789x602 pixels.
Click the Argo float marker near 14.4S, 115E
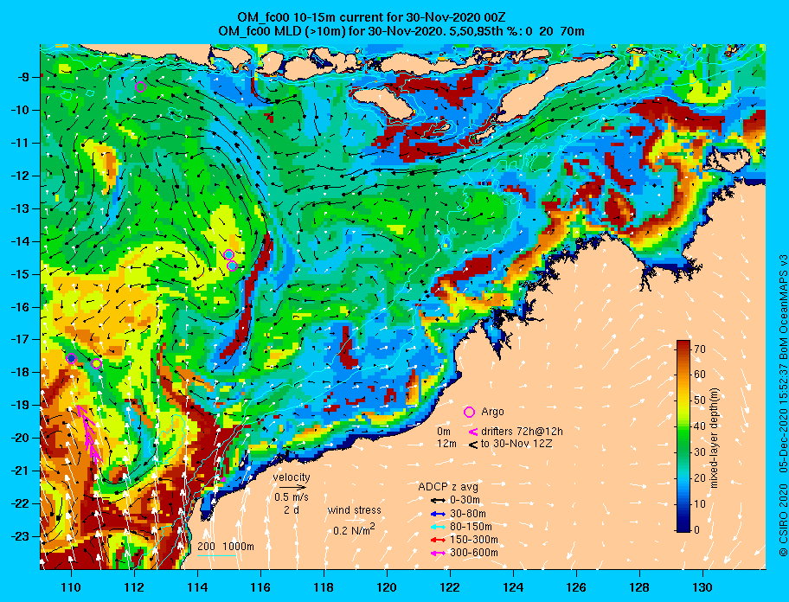(x=228, y=254)
